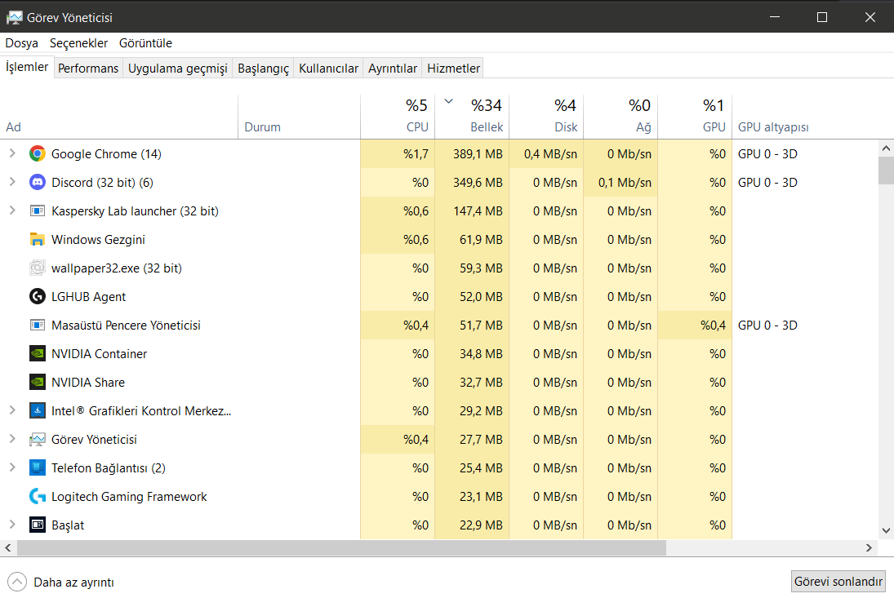Select the LGHUB Agent icon
This screenshot has height=598, width=894.
(x=37, y=296)
